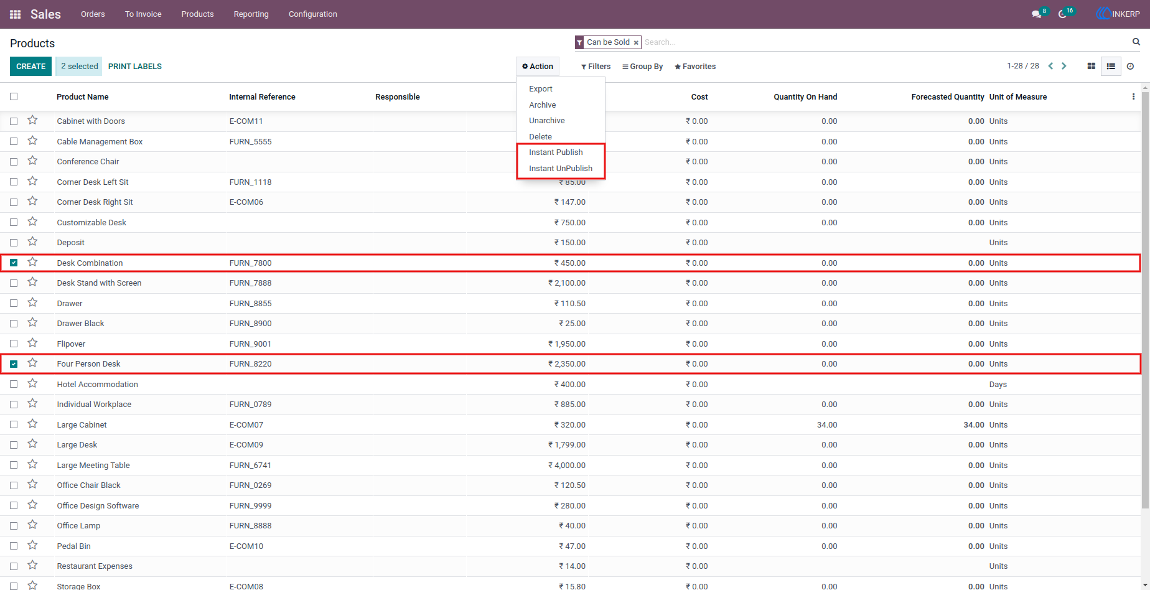
Task: Go to previous page of products
Action: (x=1050, y=66)
